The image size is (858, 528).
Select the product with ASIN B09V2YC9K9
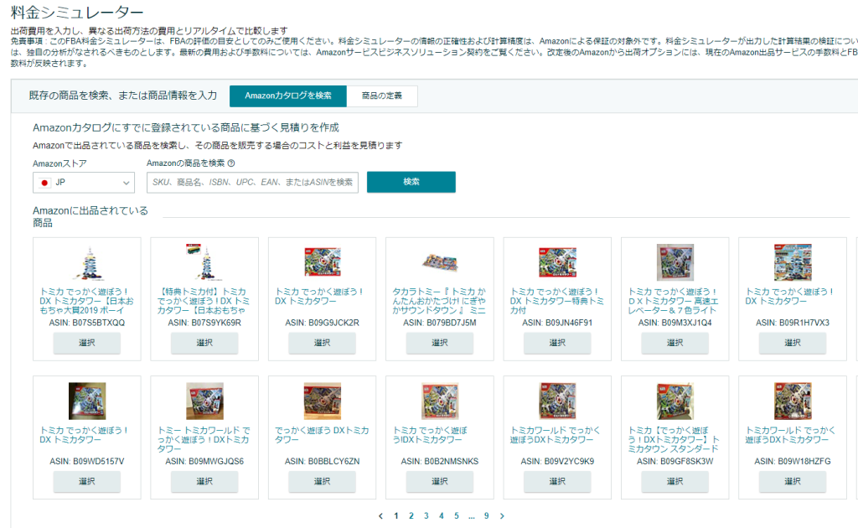coord(557,482)
